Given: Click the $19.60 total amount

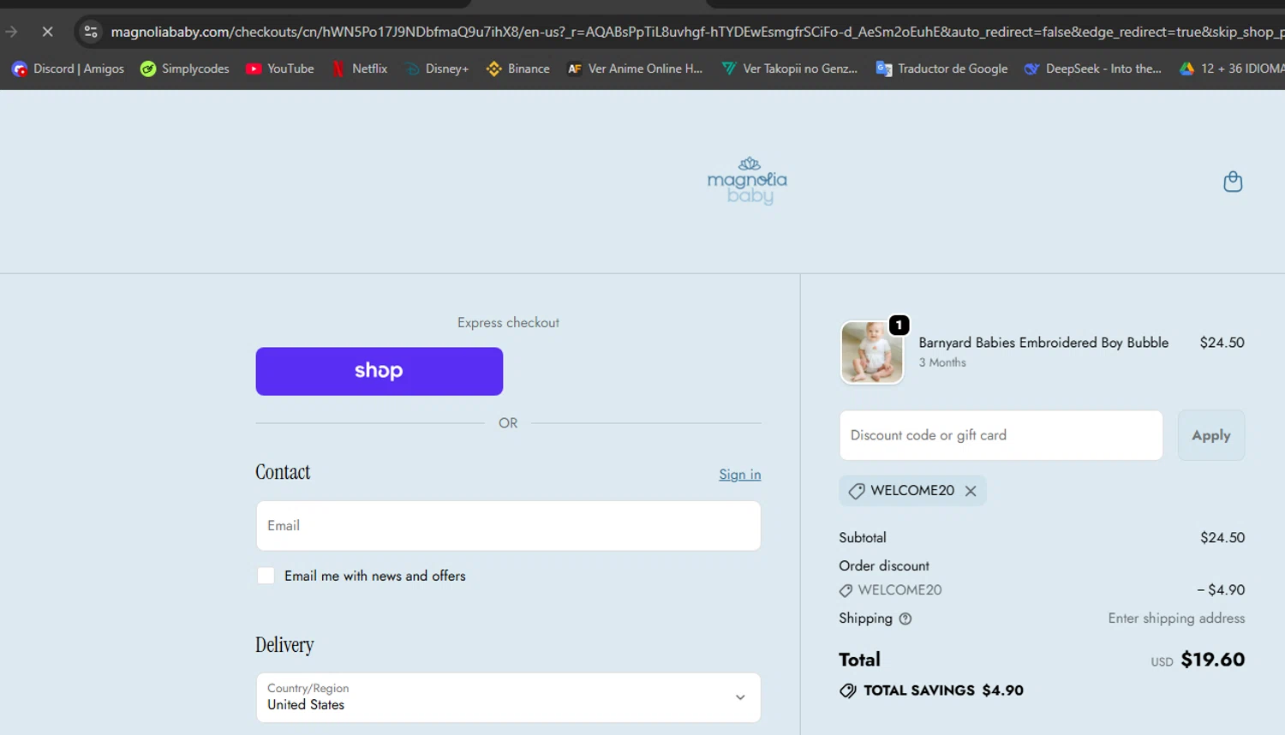Looking at the screenshot, I should (x=1212, y=660).
